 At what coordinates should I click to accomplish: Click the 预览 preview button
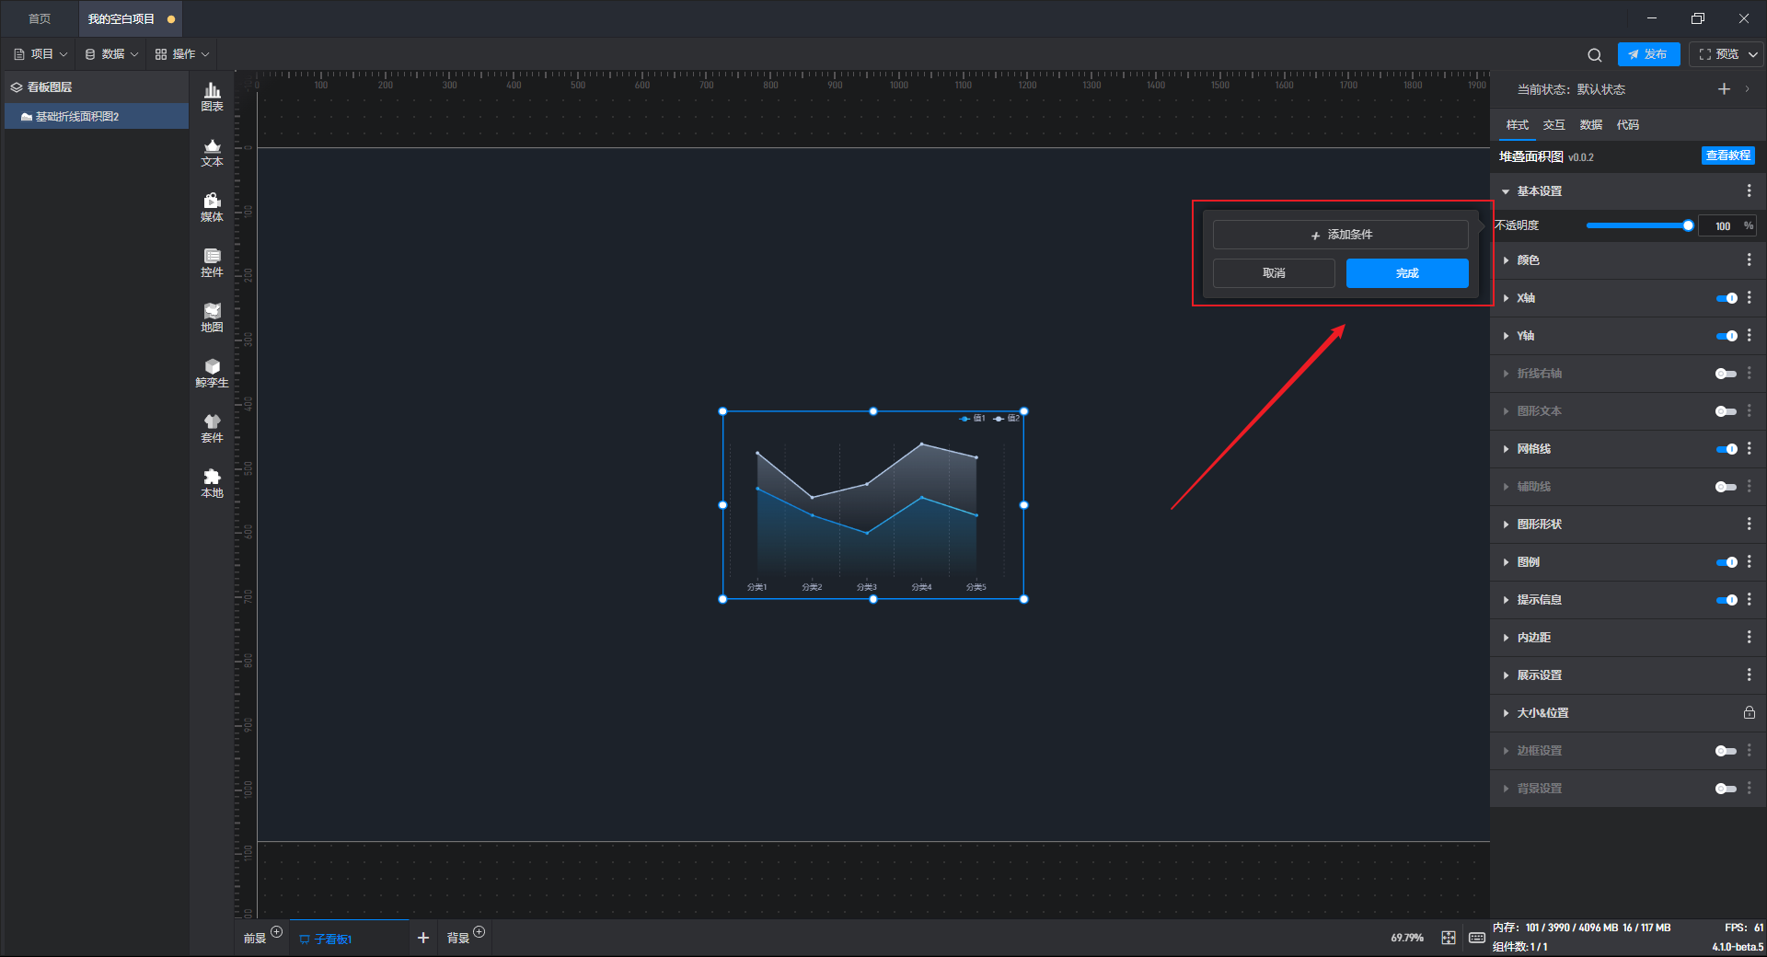(x=1719, y=54)
